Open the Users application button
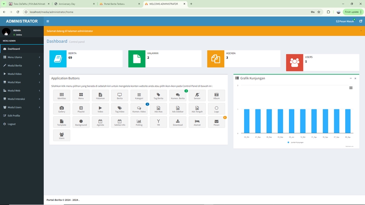The width and height of the screenshot is (365, 205). (62, 135)
